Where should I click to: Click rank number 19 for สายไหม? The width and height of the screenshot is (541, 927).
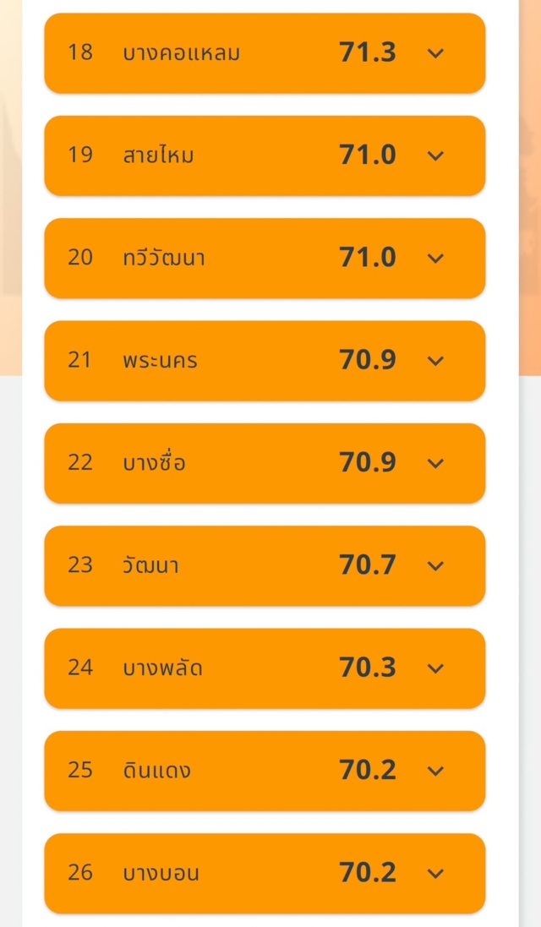coord(80,155)
